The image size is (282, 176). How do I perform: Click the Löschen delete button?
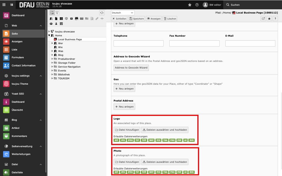coord(170,19)
